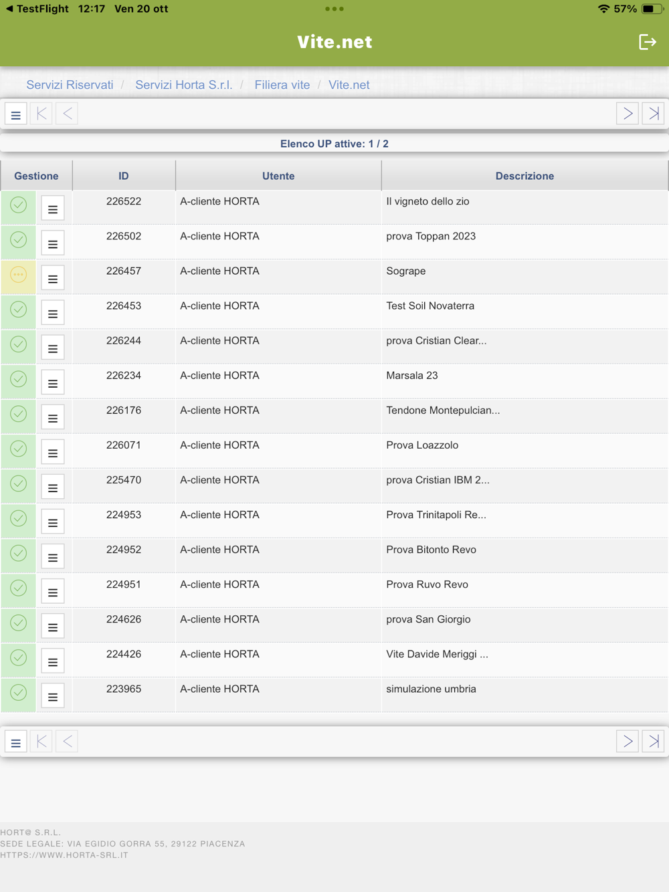Click green check status for prova Toppan 2023
669x892 pixels.
coord(19,240)
